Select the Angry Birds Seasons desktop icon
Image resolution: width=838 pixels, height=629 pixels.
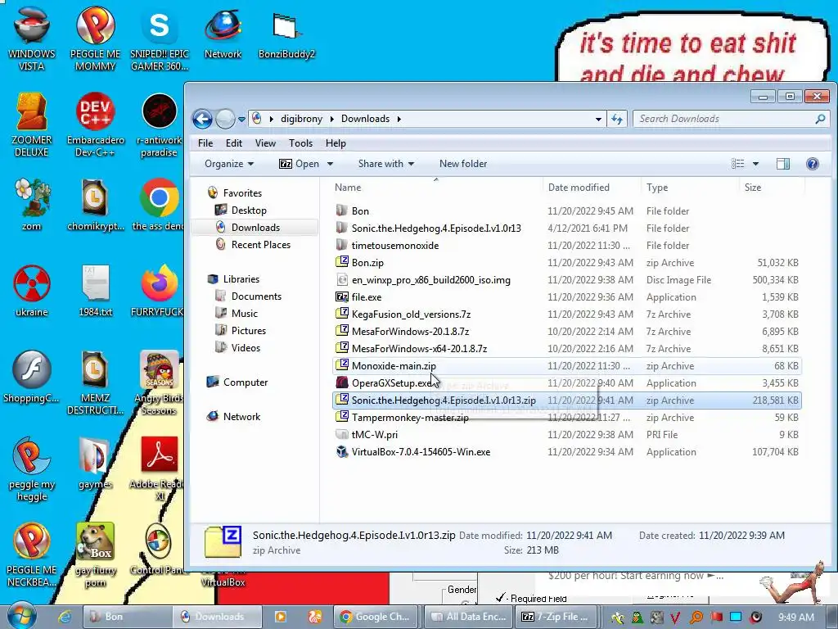[x=160, y=382]
